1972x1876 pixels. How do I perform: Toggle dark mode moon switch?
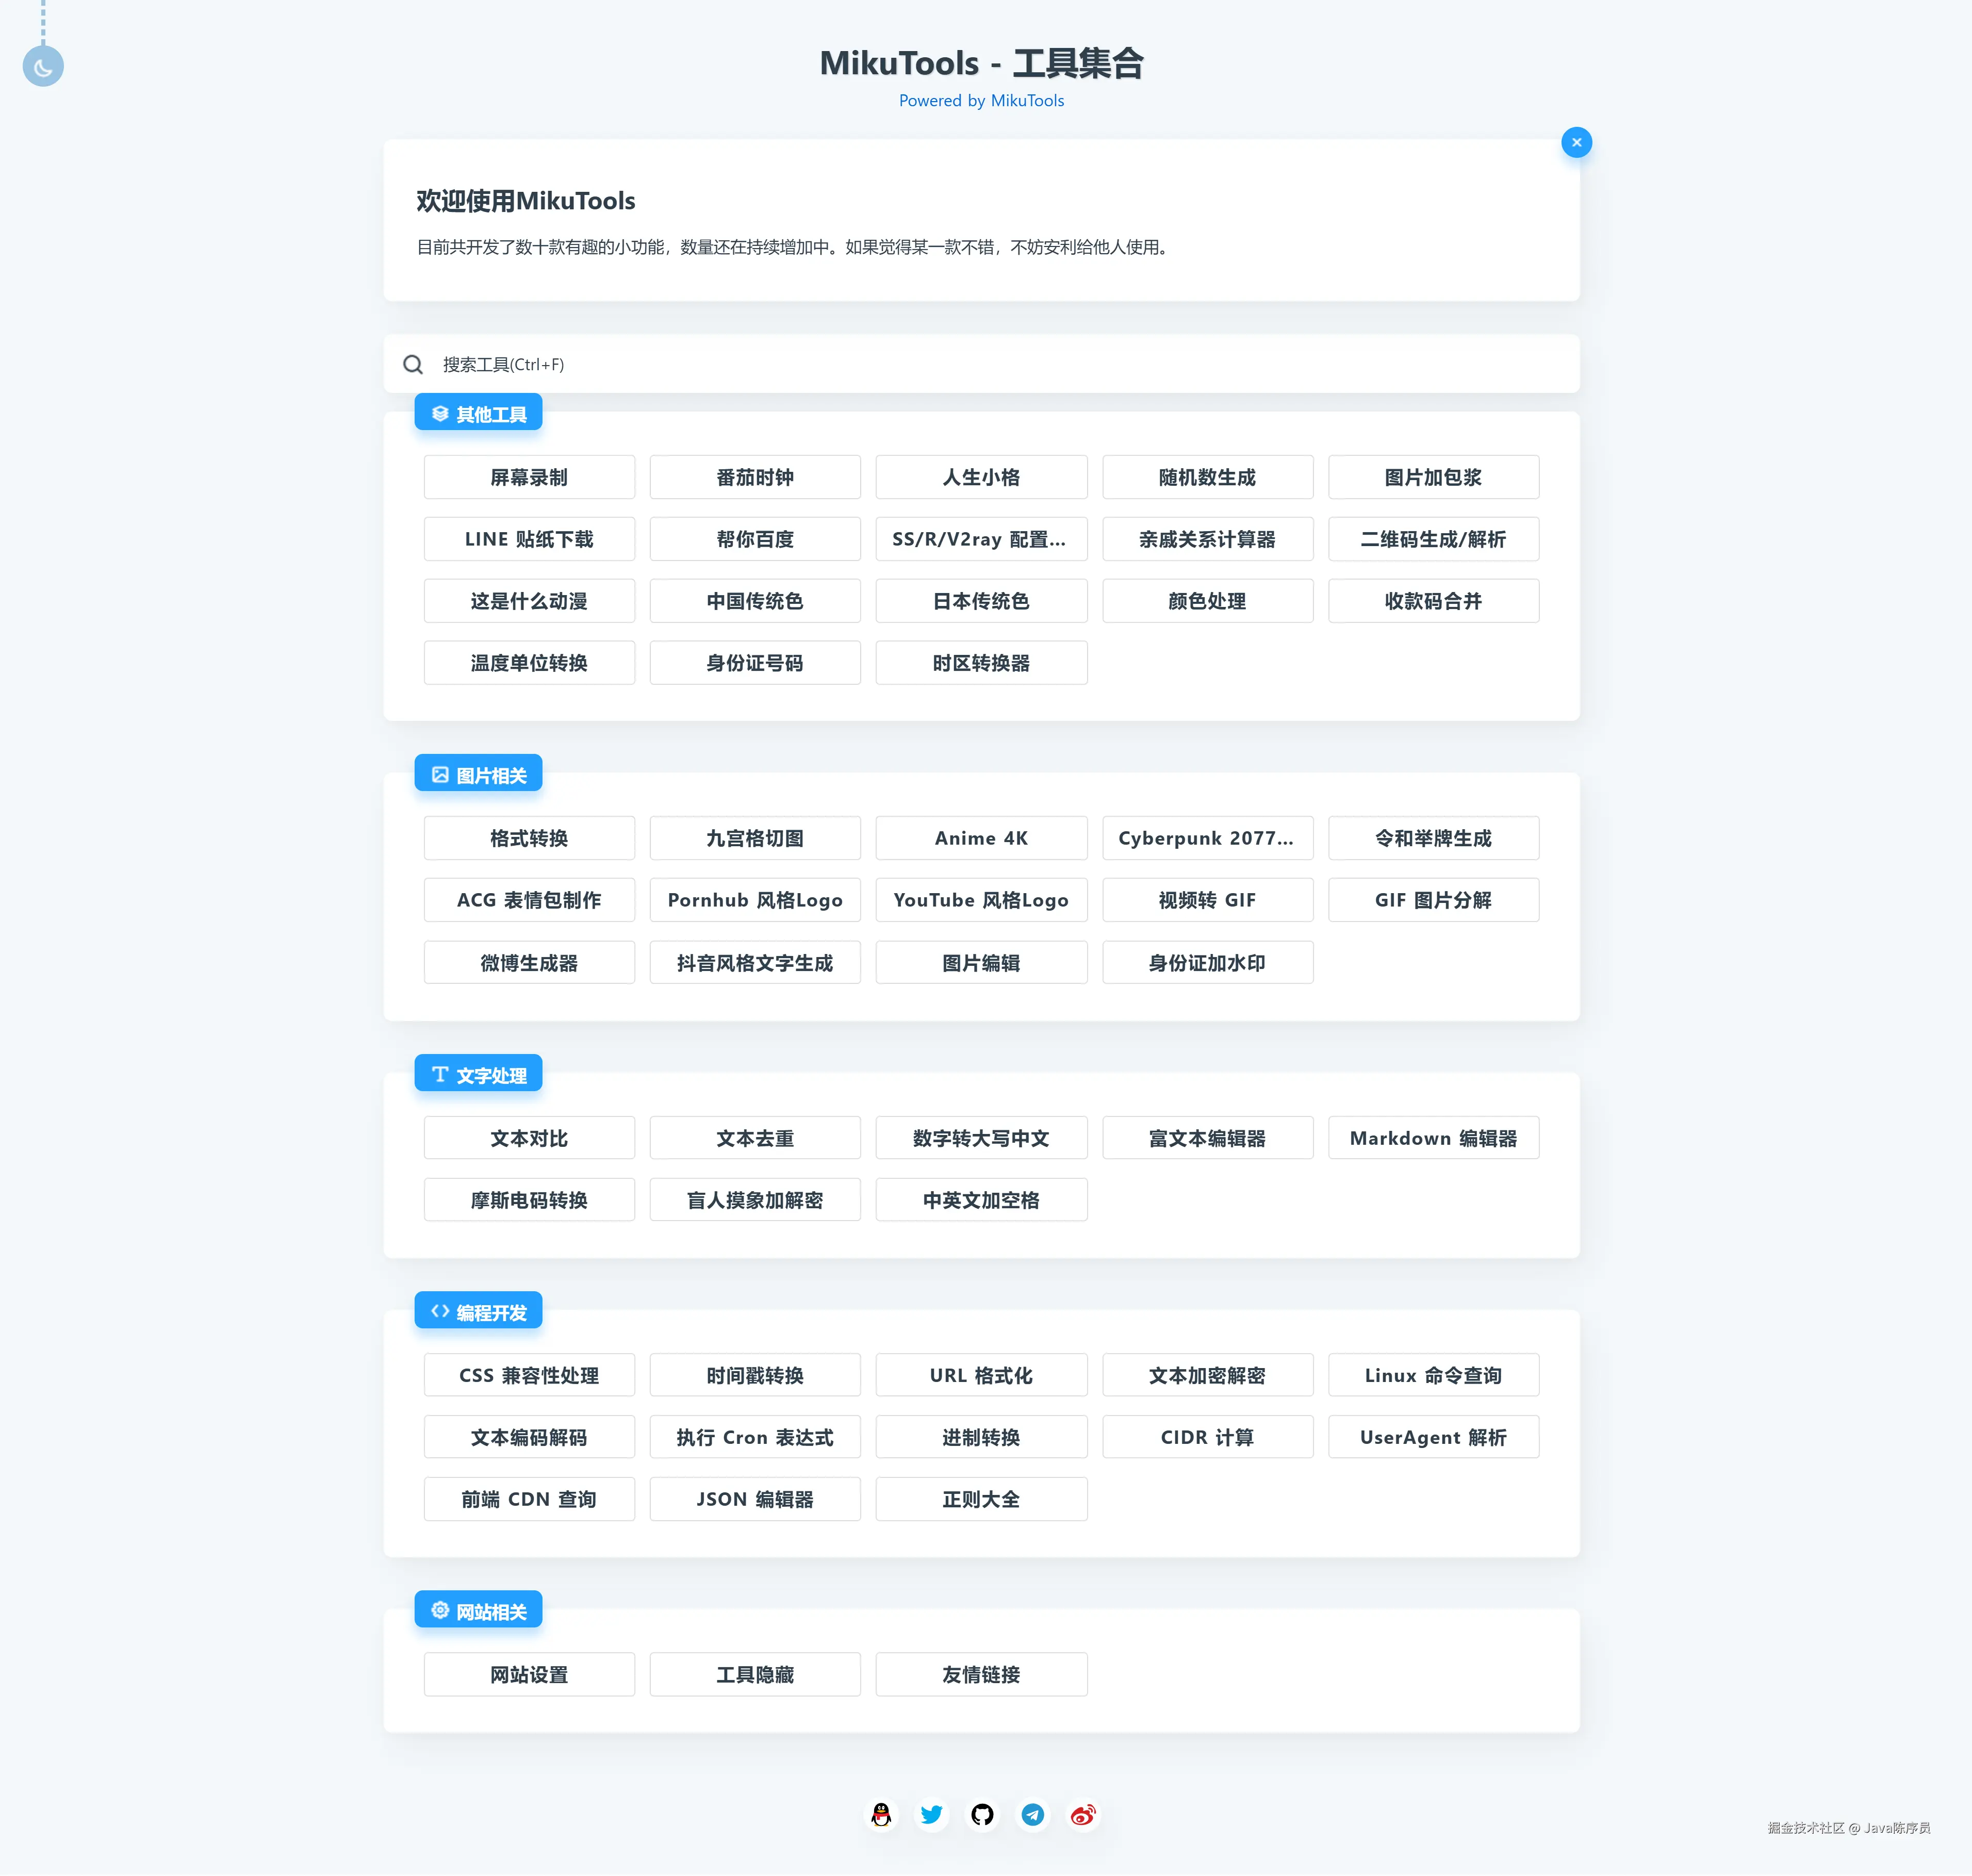pos(43,67)
